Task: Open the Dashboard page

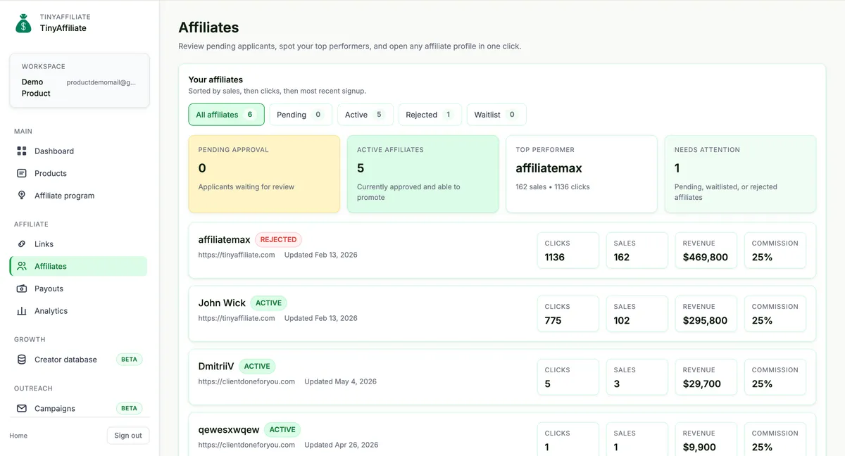Action: click(x=78, y=151)
